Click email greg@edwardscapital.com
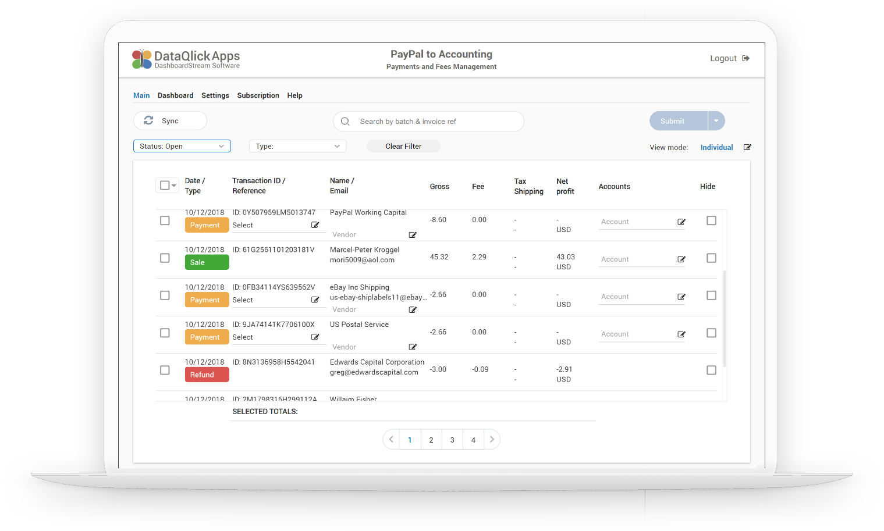The height and width of the screenshot is (531, 884). click(374, 372)
